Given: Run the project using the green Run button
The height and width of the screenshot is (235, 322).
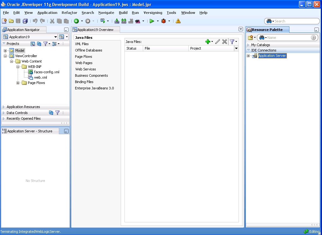Looking at the screenshot, I should click(152, 21).
